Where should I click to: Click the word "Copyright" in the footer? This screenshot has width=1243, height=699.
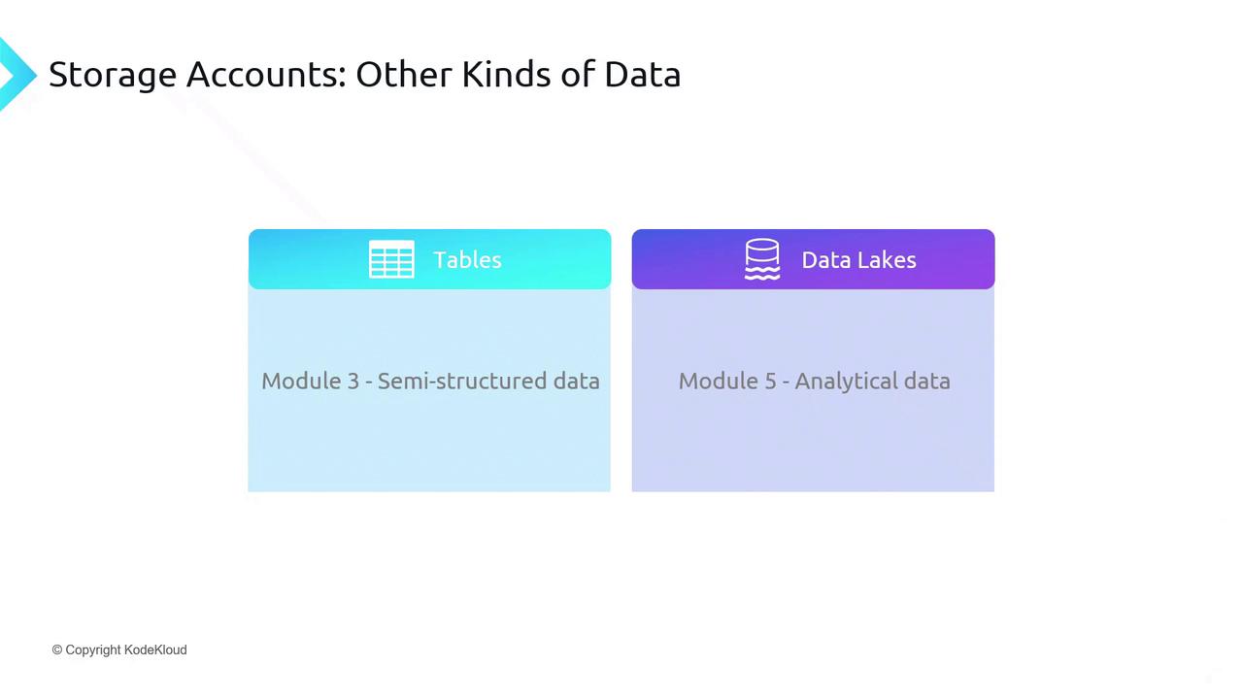[93, 649]
